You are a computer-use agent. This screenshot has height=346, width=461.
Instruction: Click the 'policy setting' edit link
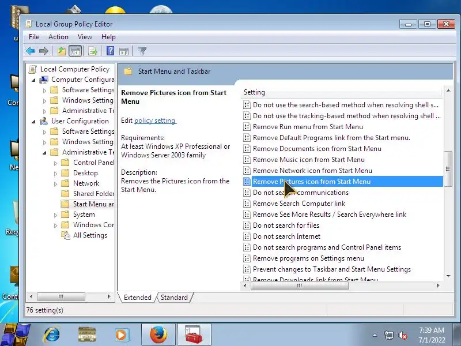[154, 121]
